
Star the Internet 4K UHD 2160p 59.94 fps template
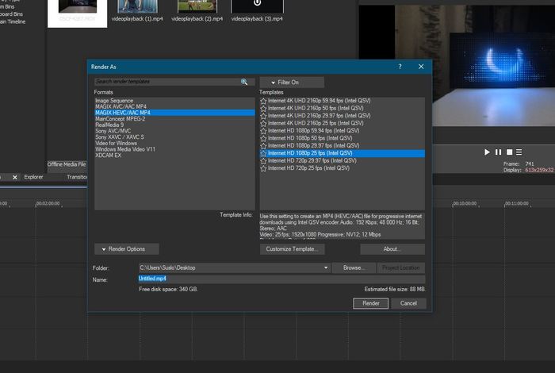(x=264, y=102)
